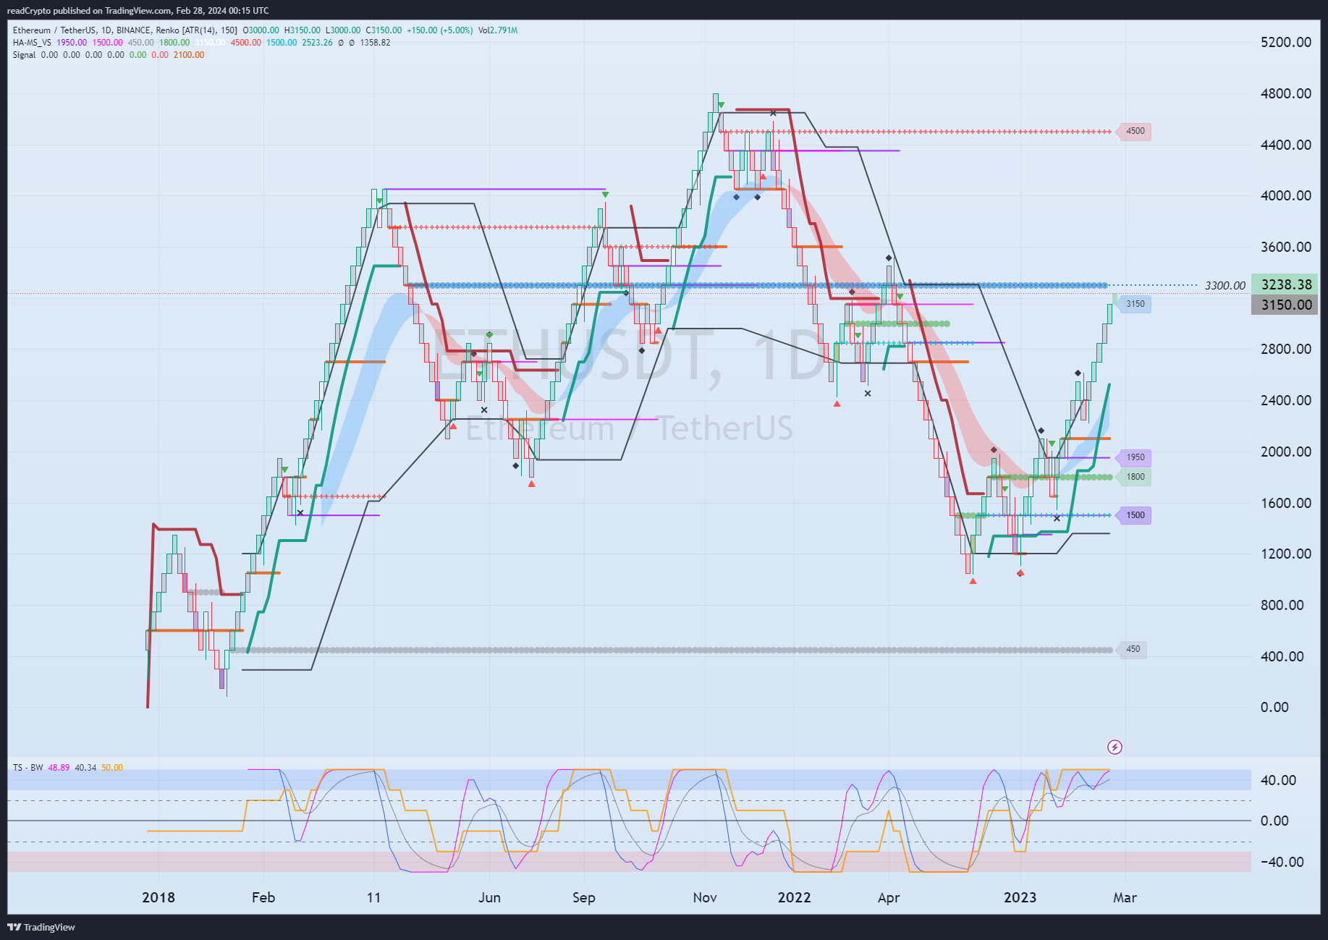This screenshot has width=1328, height=940.
Task: Click the O3000.00 open value
Action: 261,30
